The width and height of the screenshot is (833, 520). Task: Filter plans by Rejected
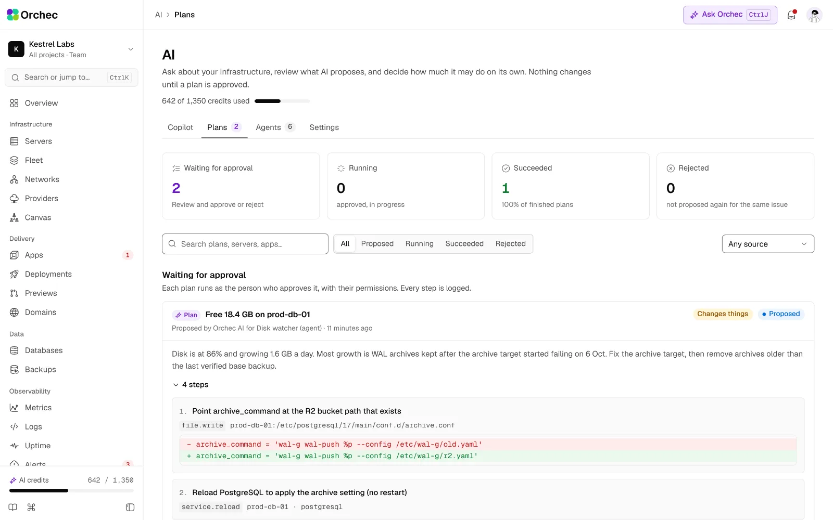pyautogui.click(x=511, y=244)
